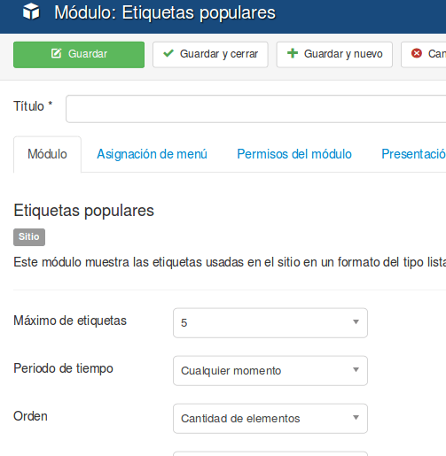This screenshot has width=446, height=456.
Task: Click Guardar y nuevo button
Action: click(x=334, y=55)
